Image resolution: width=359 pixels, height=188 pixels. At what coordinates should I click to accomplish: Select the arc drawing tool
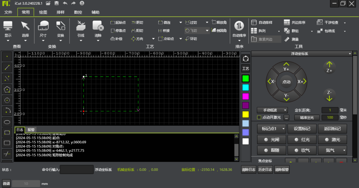coord(7,111)
